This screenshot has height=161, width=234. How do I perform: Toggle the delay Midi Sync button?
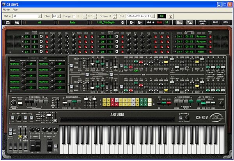(55, 146)
